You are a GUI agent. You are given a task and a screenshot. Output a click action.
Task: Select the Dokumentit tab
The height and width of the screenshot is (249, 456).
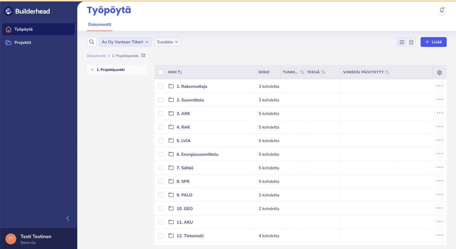point(100,25)
